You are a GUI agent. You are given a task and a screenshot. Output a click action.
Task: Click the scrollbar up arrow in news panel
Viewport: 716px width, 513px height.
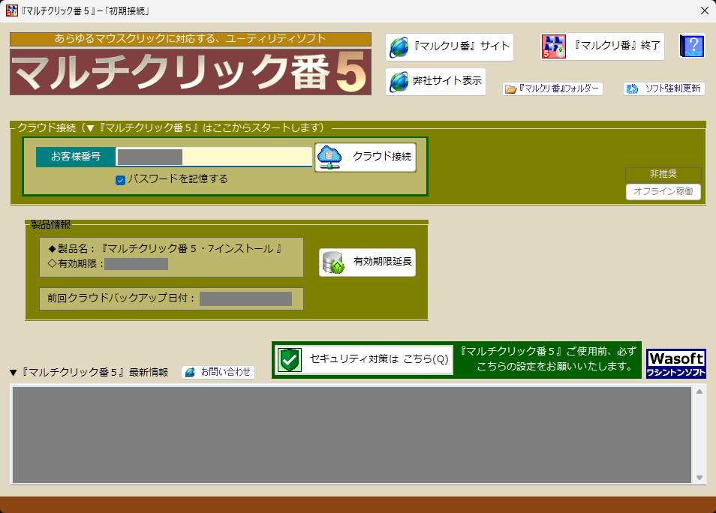pyautogui.click(x=699, y=391)
